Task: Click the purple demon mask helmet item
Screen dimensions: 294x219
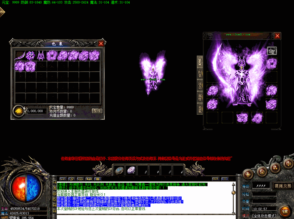Action: 41,56
